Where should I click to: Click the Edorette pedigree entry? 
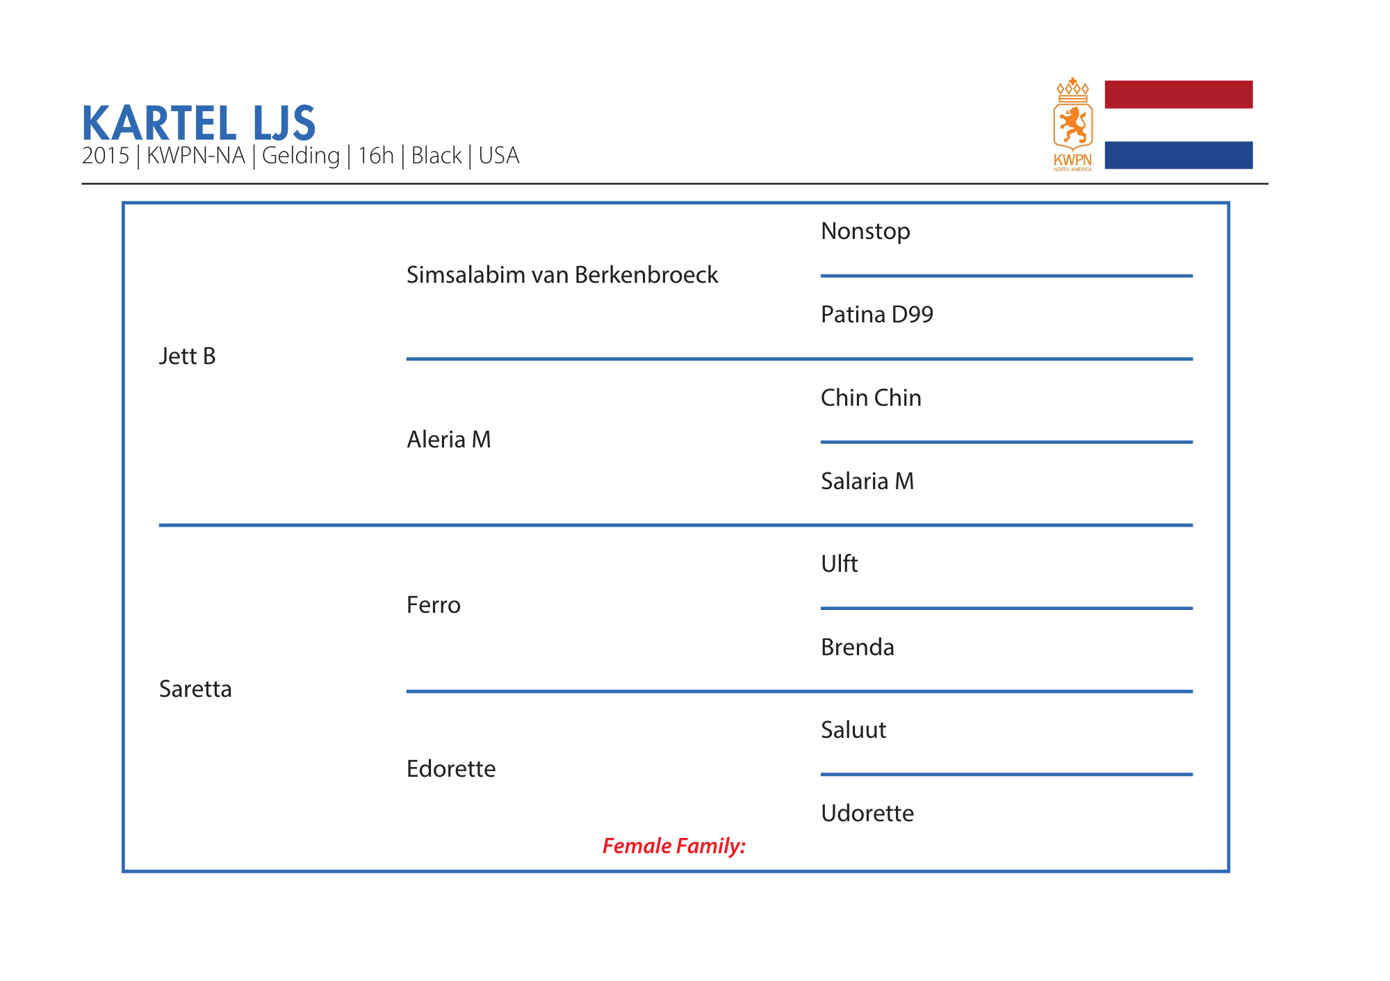pyautogui.click(x=450, y=769)
